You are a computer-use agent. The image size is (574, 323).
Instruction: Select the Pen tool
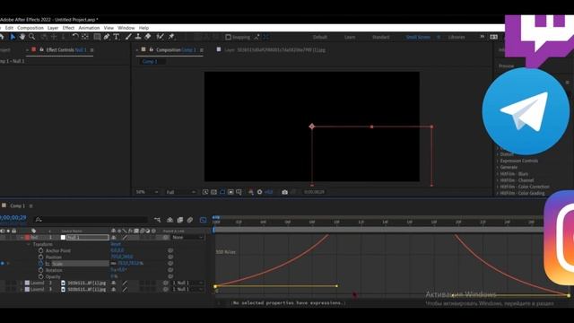coord(107,37)
